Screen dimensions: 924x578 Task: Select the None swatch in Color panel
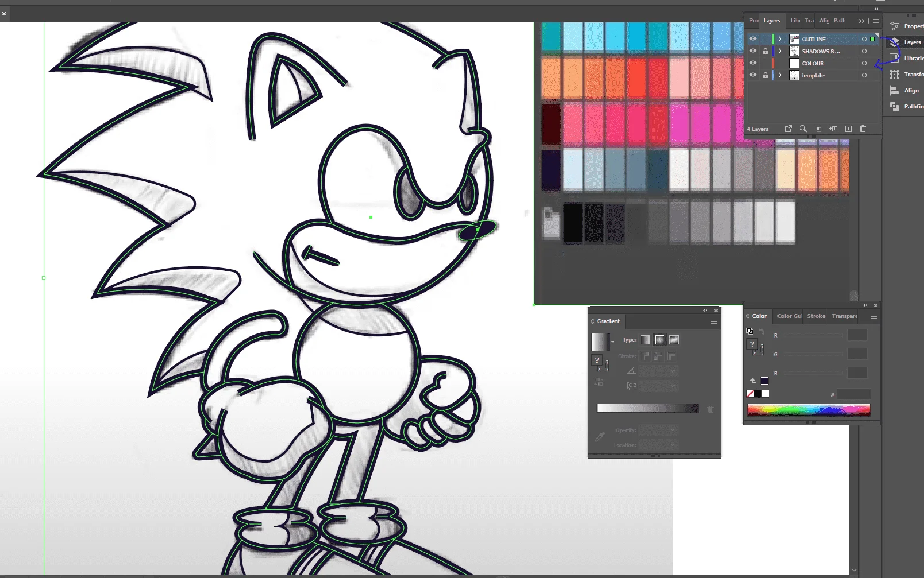[750, 394]
